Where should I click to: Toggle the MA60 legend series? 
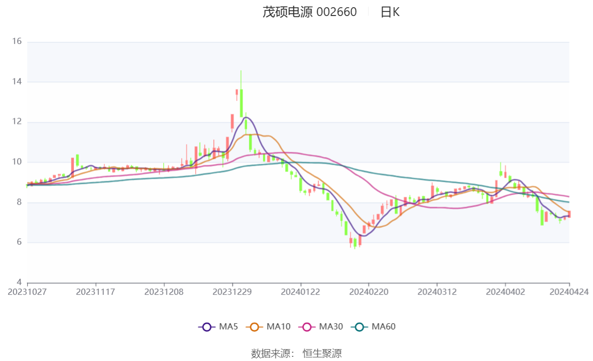point(373,326)
